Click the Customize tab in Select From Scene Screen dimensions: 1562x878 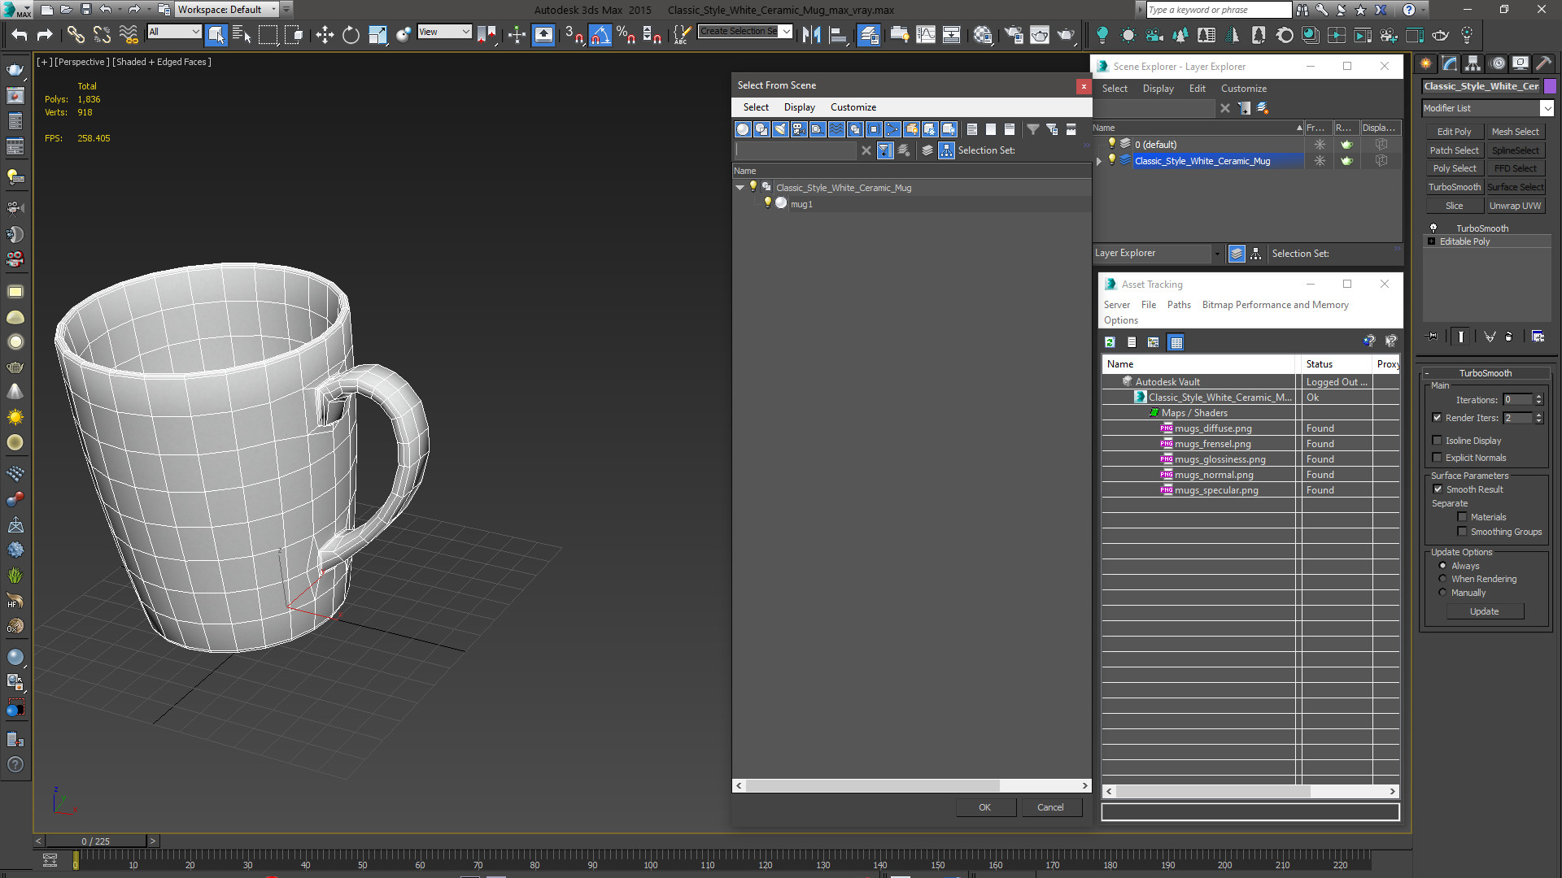pos(853,106)
